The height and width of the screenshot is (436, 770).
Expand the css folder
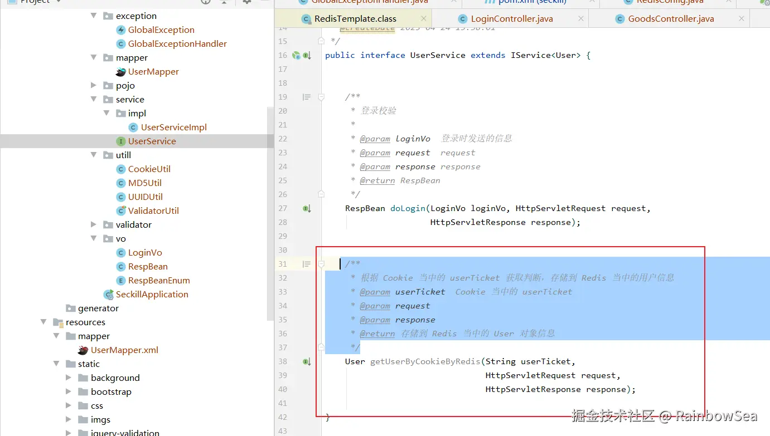(x=69, y=406)
